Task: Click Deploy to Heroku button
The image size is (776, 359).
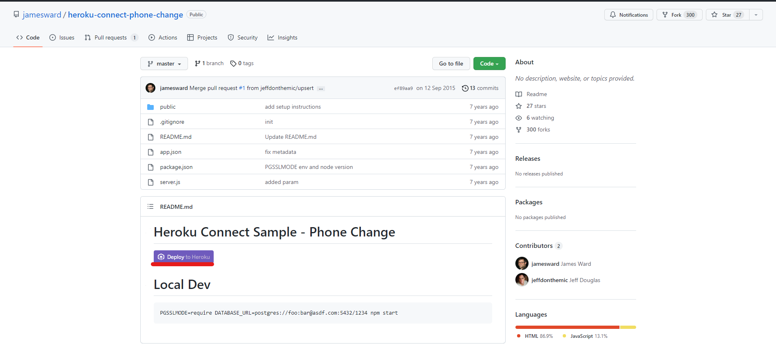Action: pyautogui.click(x=183, y=257)
